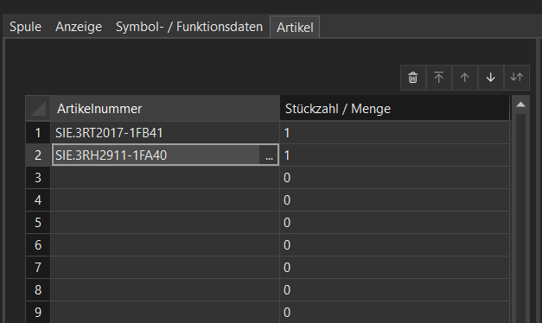Click the empty article cell in row 7
542x323 pixels.
click(x=165, y=268)
